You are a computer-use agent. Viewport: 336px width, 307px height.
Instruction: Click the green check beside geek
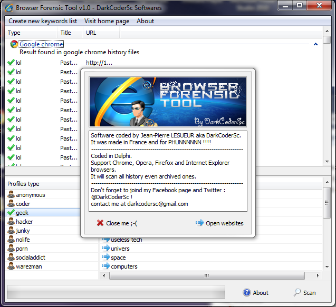click(11, 212)
